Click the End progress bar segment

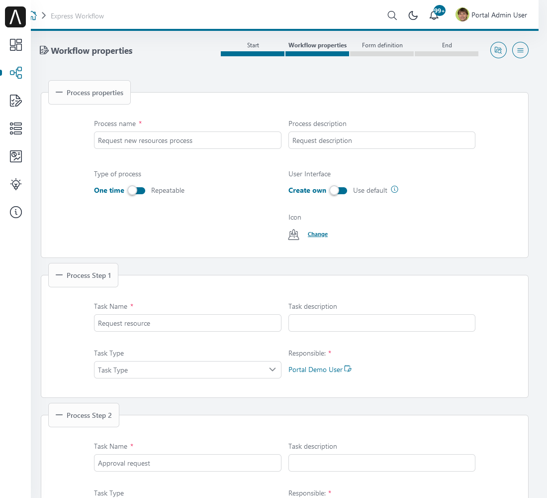click(x=447, y=54)
